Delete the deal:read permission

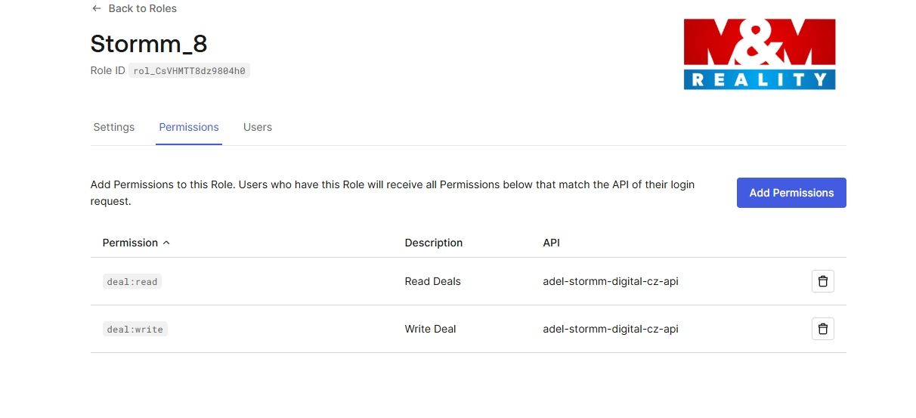pos(823,281)
